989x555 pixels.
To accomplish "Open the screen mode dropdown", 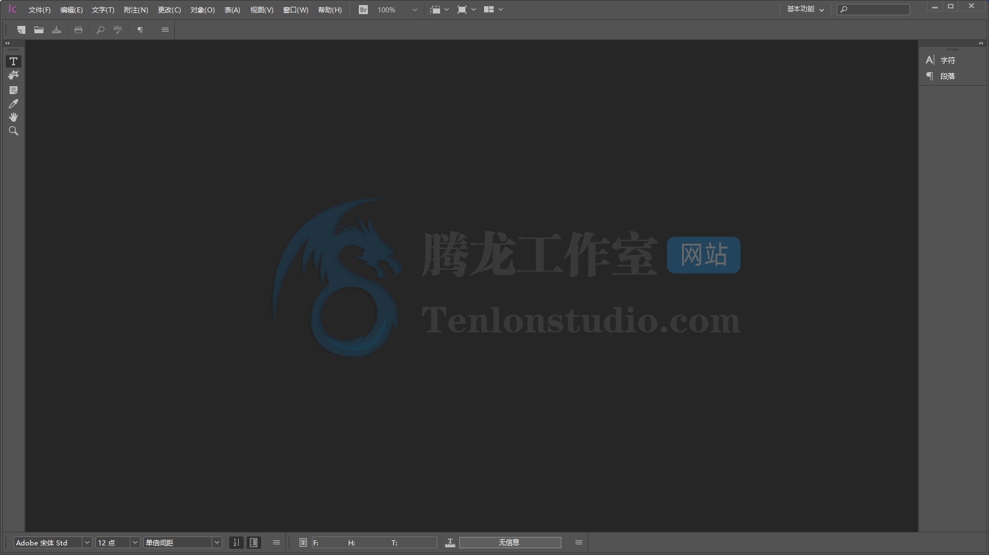I will [x=467, y=10].
